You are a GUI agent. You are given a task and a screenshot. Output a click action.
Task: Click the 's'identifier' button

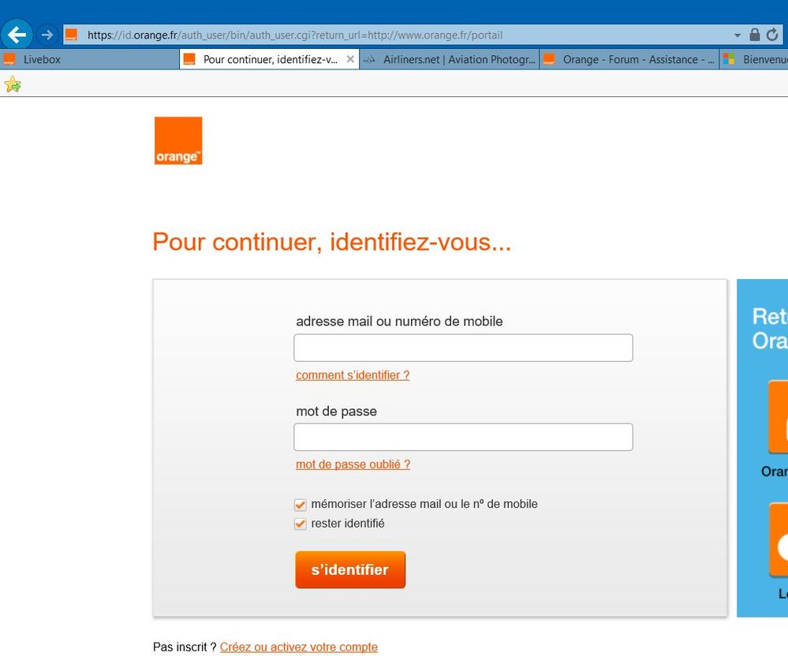(350, 569)
